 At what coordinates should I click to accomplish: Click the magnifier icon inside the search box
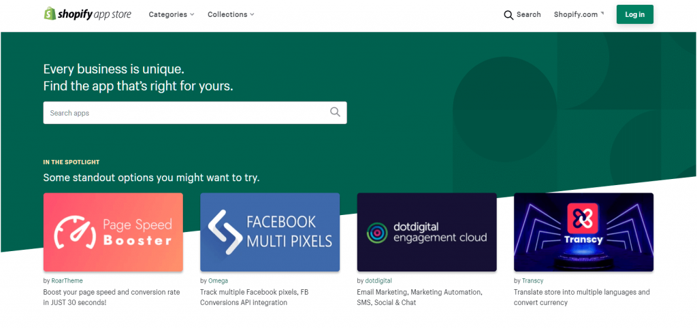(335, 112)
